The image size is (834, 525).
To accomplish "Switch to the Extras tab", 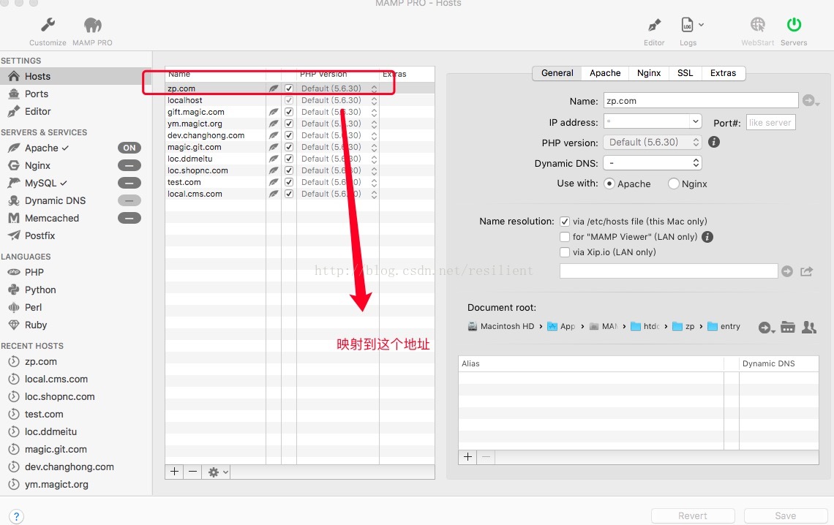I will pyautogui.click(x=723, y=73).
